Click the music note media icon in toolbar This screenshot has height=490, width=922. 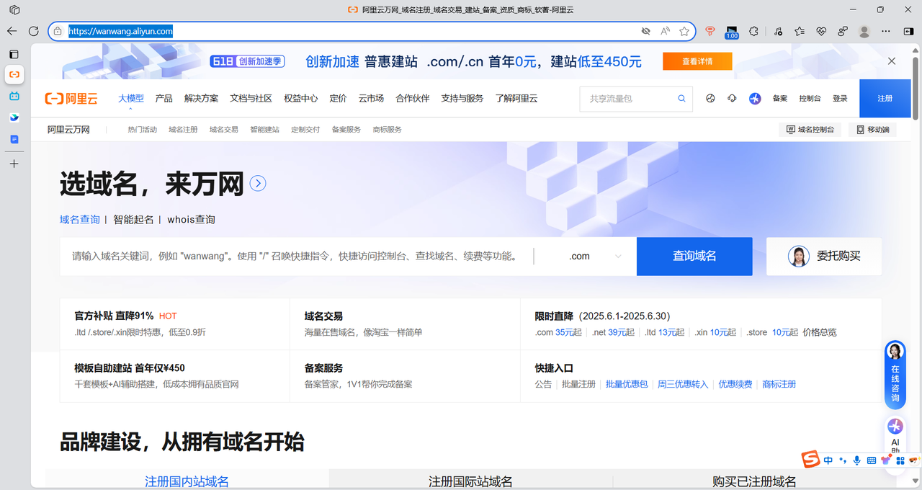tap(779, 31)
